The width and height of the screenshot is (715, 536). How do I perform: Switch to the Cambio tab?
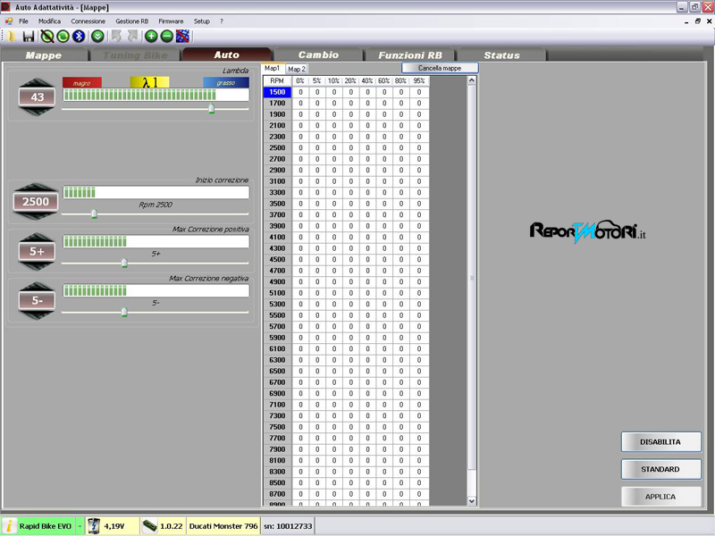318,55
